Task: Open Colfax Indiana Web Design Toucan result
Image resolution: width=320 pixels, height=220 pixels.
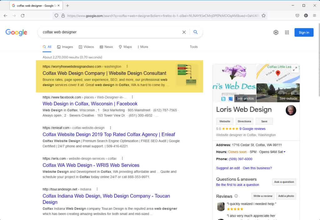Action: click(106, 199)
